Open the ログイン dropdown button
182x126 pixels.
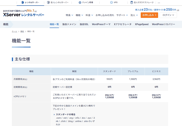168,15
